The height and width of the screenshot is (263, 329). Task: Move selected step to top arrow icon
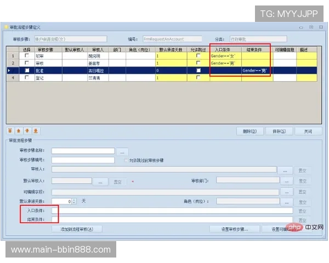(x=10, y=131)
